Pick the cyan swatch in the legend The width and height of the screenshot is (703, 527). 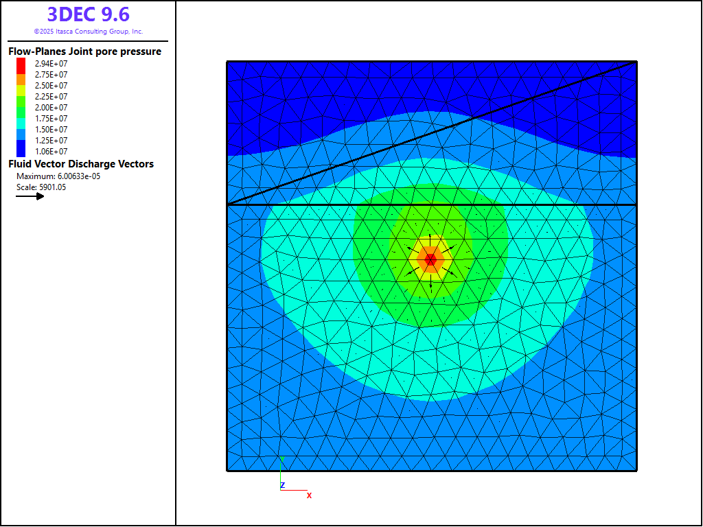tap(21, 118)
